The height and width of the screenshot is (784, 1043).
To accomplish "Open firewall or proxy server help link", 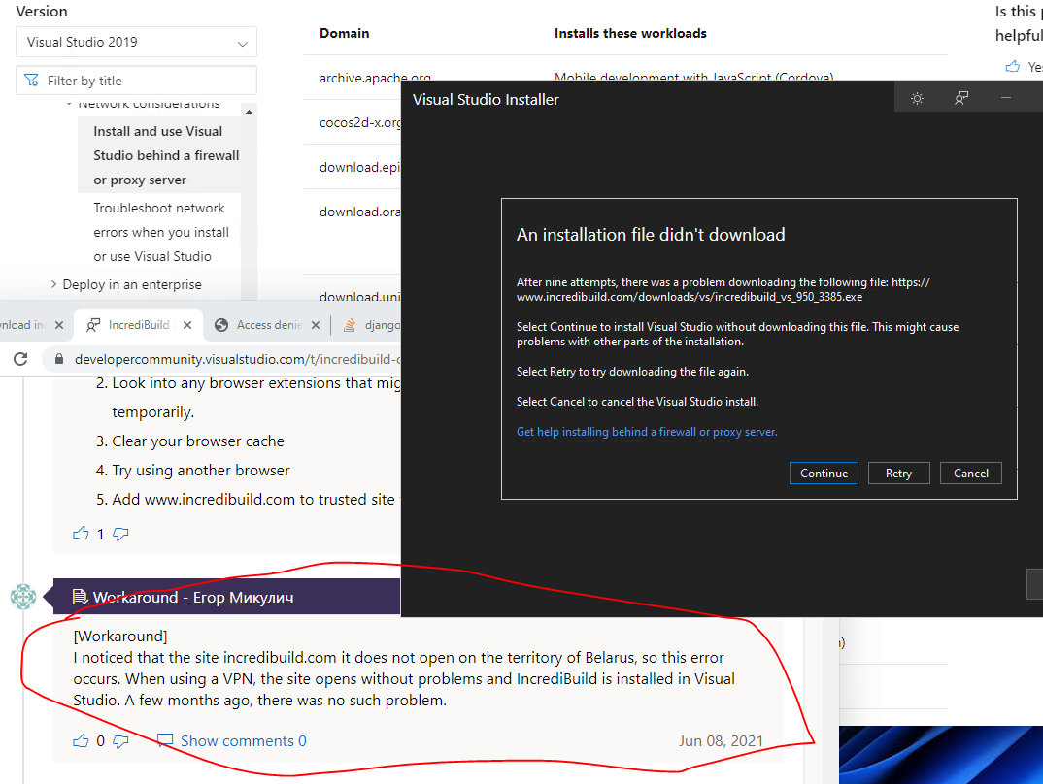I will [x=647, y=432].
